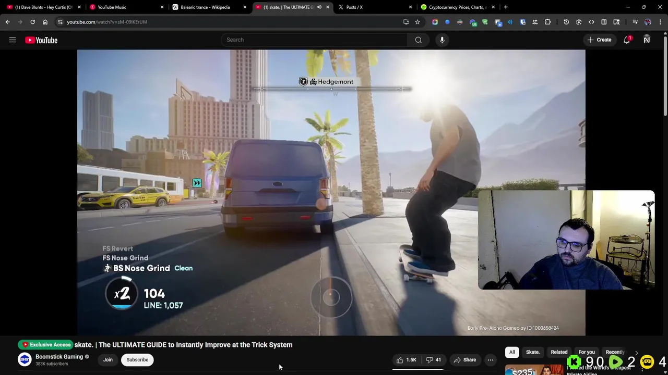Open the Extensions puzzle piece menu

[547, 22]
